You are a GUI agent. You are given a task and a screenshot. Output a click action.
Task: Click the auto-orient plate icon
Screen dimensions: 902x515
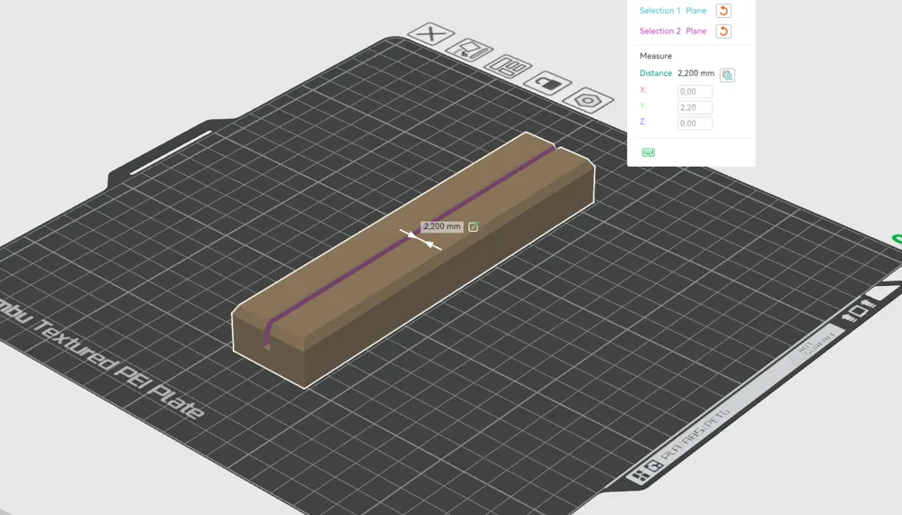coord(469,51)
